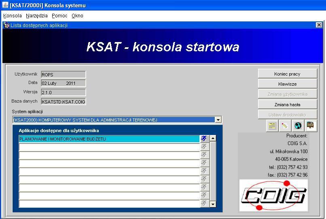Click the application list scroll-up arrow
Image resolution: width=326 pixels, height=219 pixels.
213,138
